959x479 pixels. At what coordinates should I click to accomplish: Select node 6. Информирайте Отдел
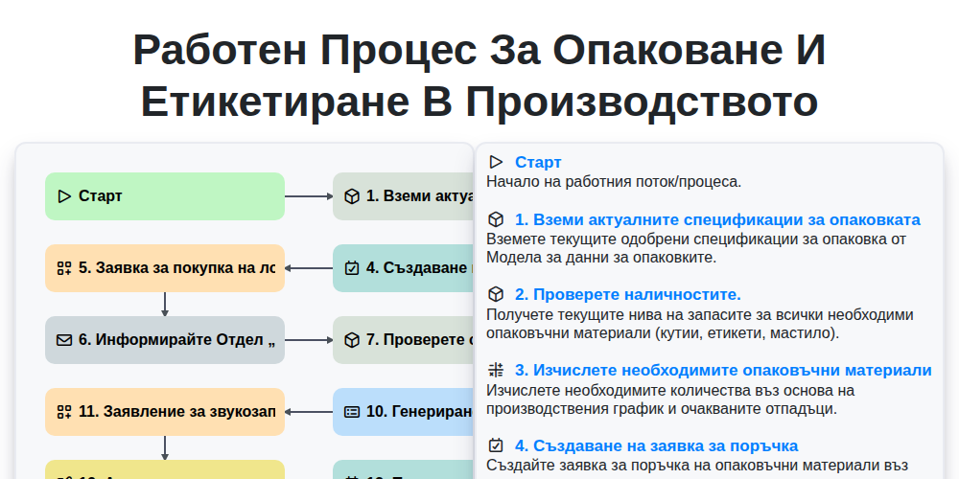[x=165, y=340]
